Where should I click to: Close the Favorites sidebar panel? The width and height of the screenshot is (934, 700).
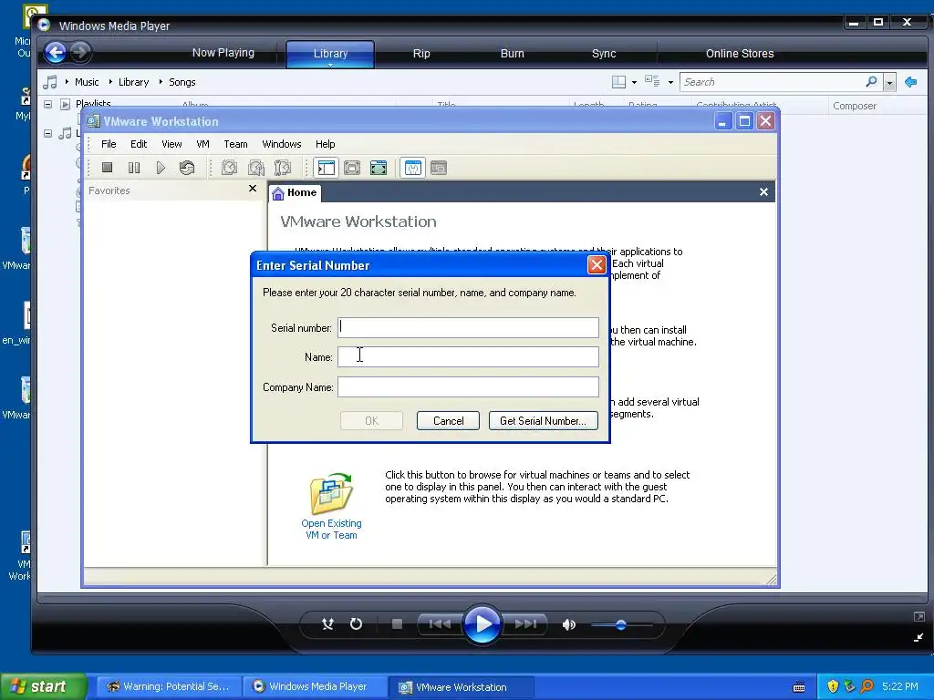point(253,189)
